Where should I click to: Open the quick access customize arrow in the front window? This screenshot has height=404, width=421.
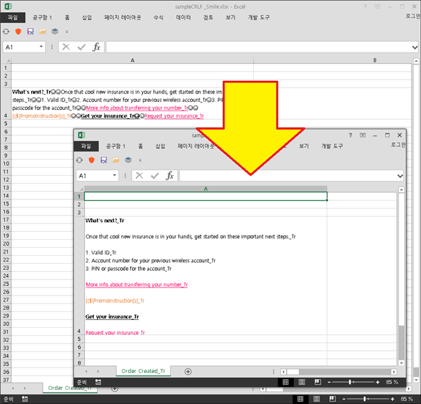(140, 160)
